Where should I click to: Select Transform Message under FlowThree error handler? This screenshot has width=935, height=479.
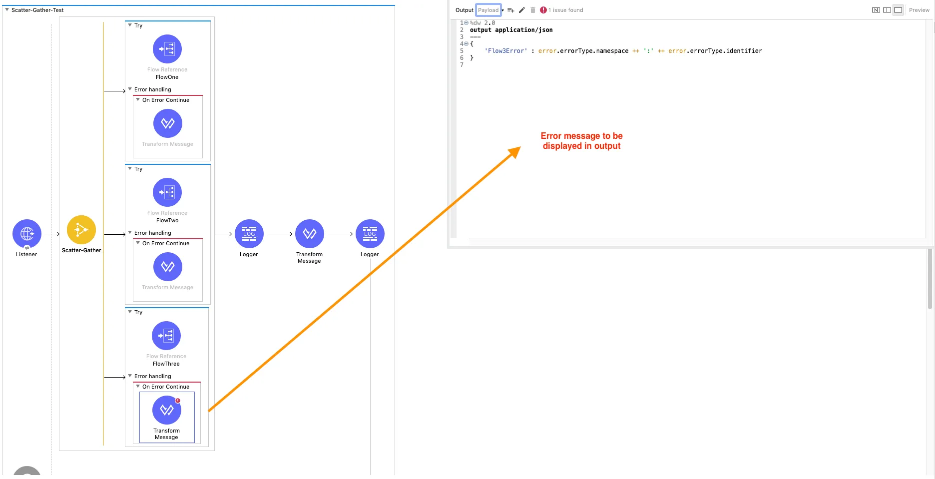point(167,410)
